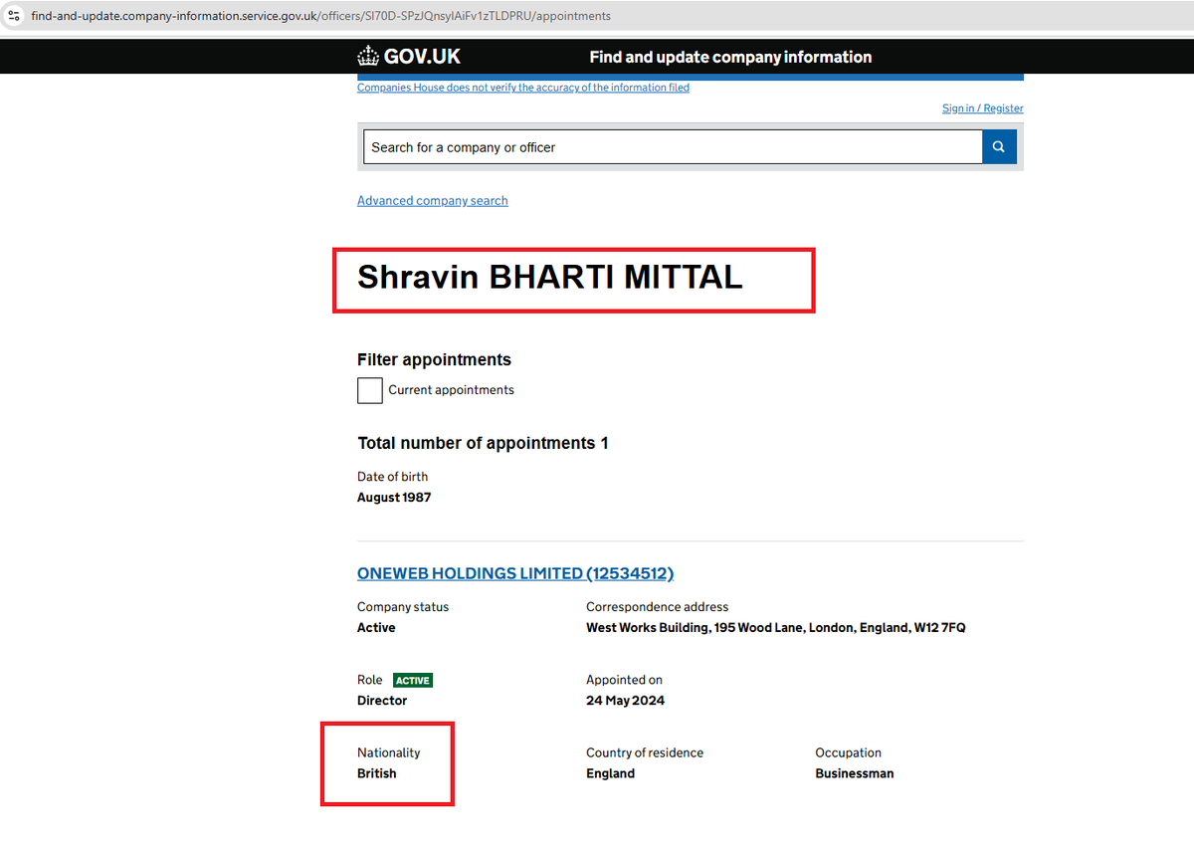Click the Active company status value
The height and width of the screenshot is (849, 1194).
point(376,628)
